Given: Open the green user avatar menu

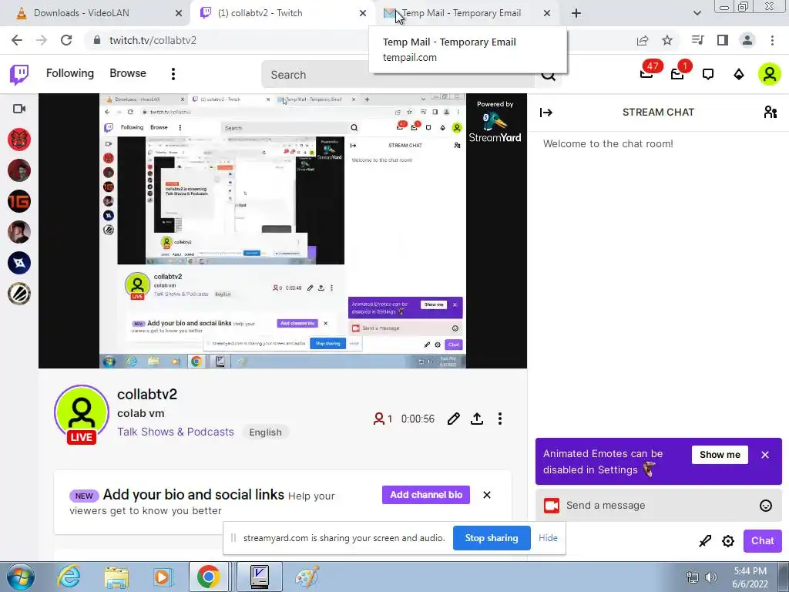Looking at the screenshot, I should pyautogui.click(x=770, y=74).
